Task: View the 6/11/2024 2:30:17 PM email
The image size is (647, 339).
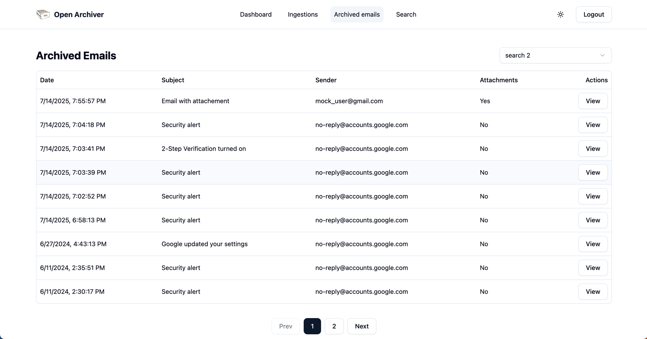Action: coord(593,291)
